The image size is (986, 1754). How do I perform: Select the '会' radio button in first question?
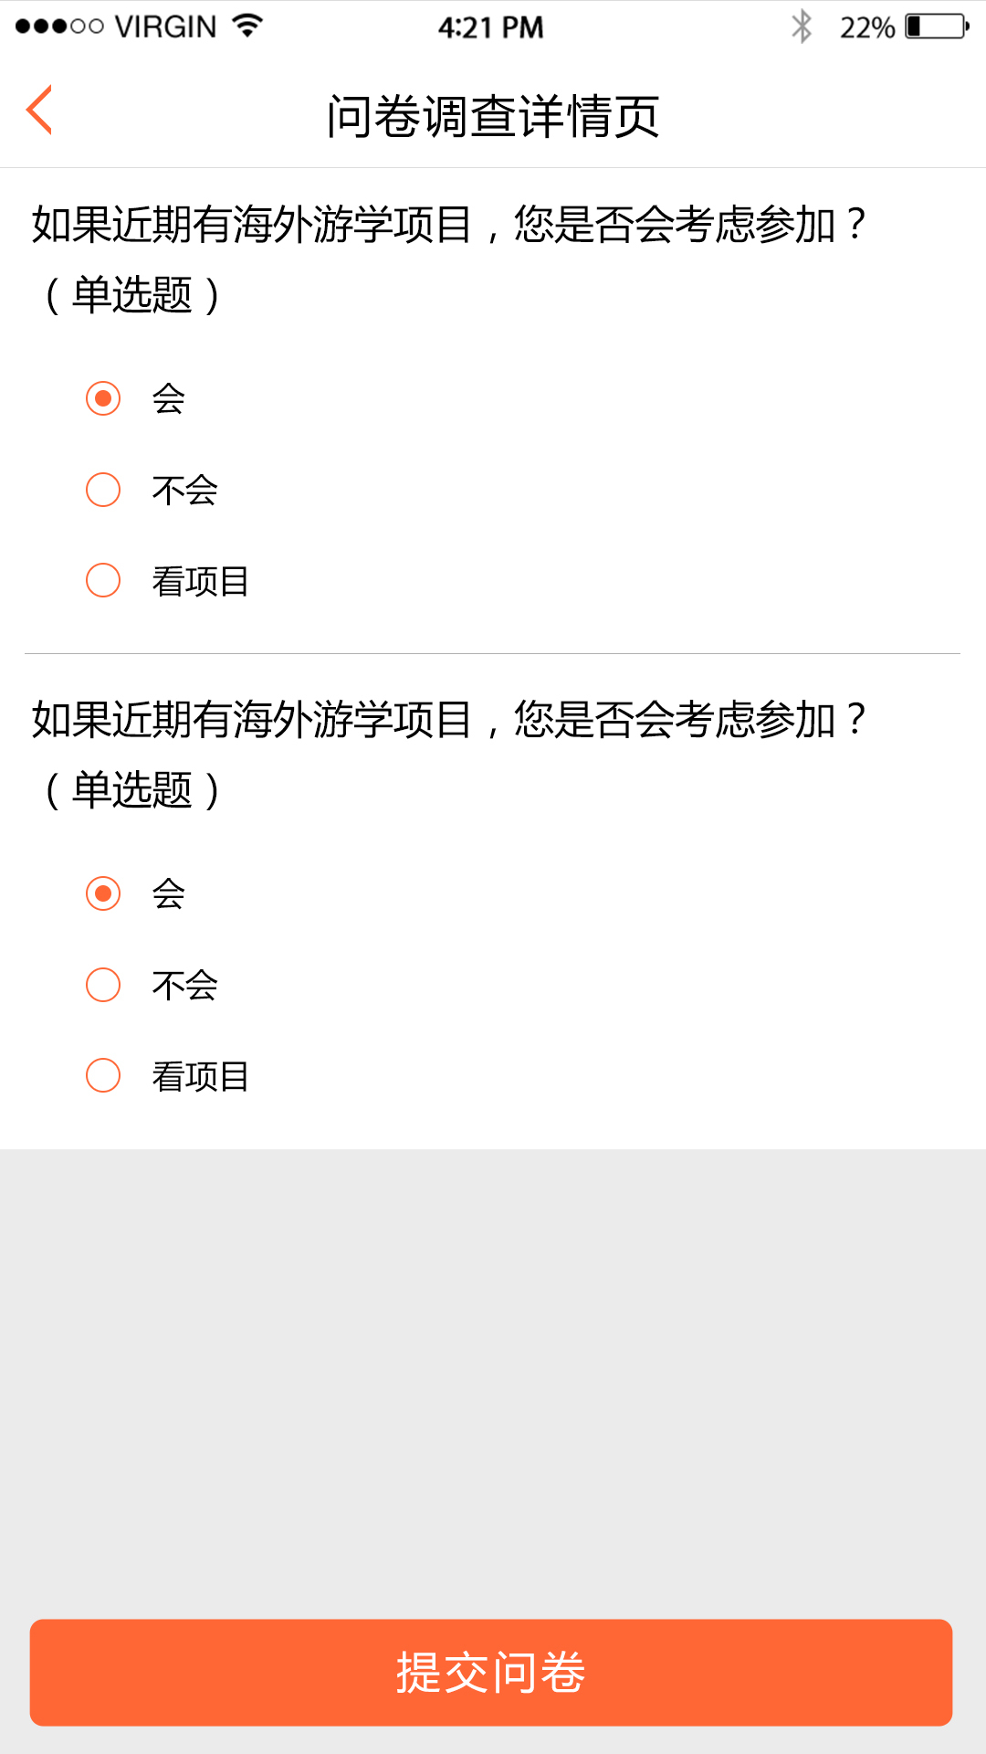103,398
